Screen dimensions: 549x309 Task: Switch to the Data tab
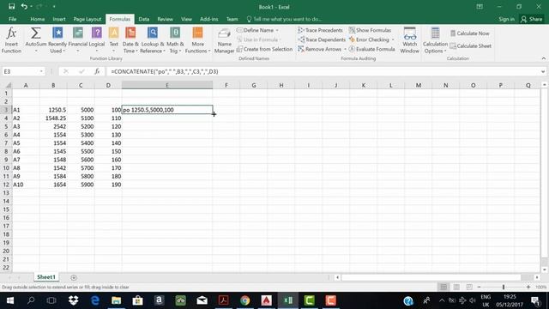pyautogui.click(x=144, y=19)
